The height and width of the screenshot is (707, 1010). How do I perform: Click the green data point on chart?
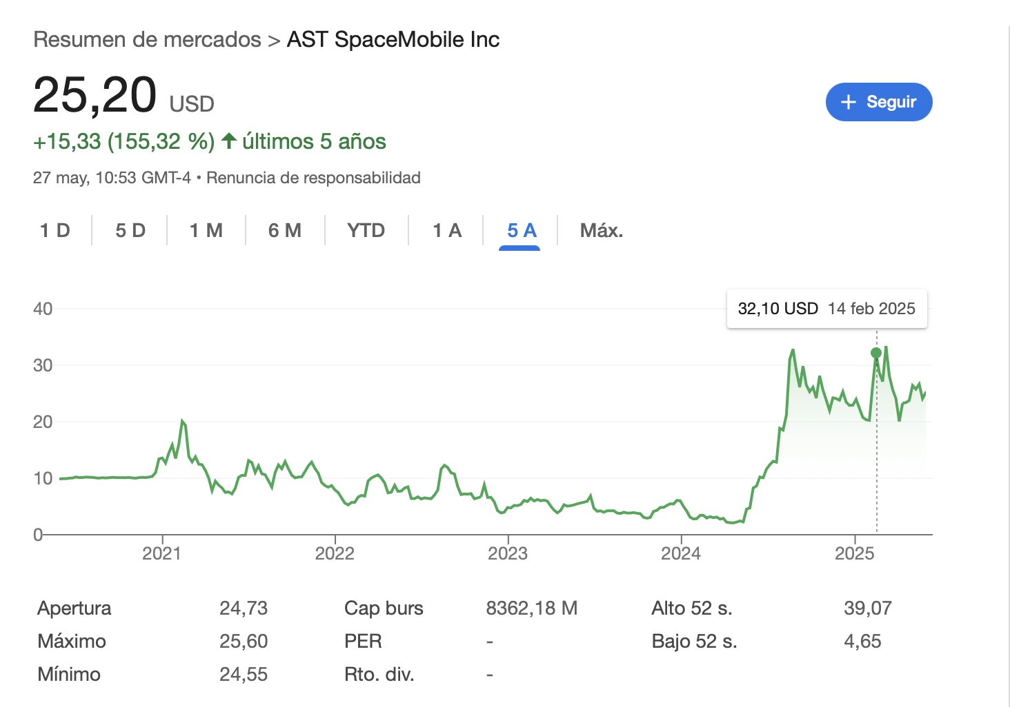(876, 353)
